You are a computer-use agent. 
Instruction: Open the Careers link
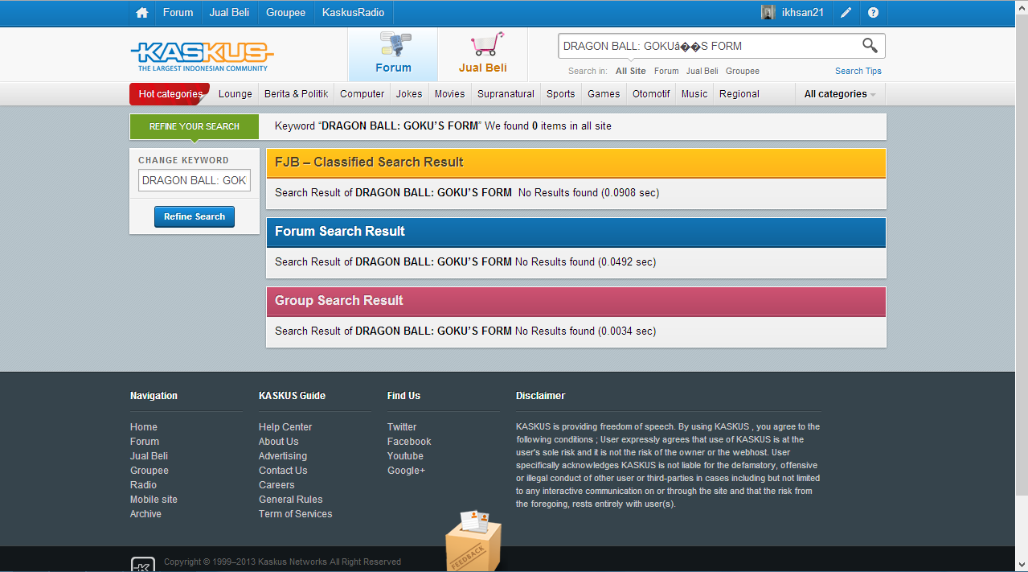276,485
